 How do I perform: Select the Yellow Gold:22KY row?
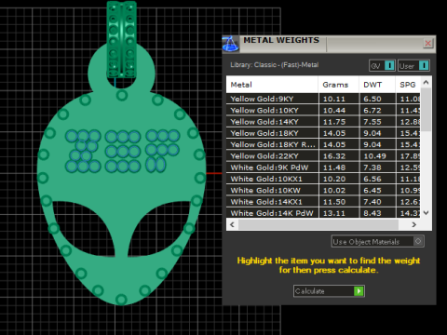(323, 156)
